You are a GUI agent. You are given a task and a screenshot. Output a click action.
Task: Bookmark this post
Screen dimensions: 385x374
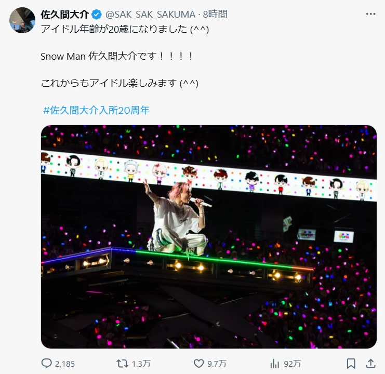click(351, 364)
